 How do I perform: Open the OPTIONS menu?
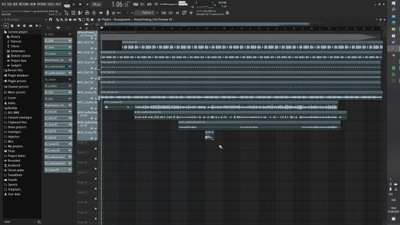pyautogui.click(x=42, y=5)
